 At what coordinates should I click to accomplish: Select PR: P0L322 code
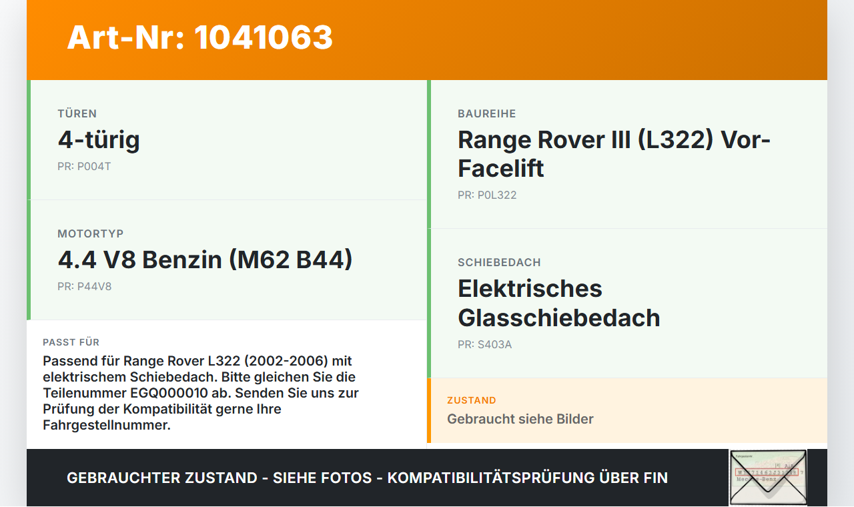[487, 195]
